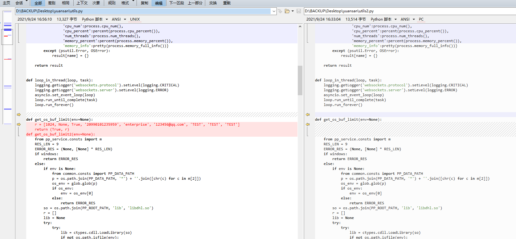
Task: Click the copy-to-left arrow beside the right hatched gap
Action: click(308, 124)
